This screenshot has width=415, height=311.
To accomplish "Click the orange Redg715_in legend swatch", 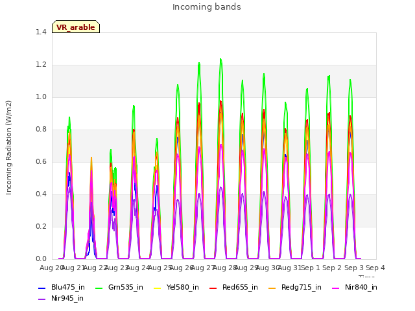I will tap(272, 288).
